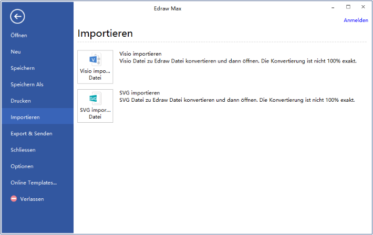Click the back arrow circle icon
The image size is (373, 235).
tap(17, 16)
